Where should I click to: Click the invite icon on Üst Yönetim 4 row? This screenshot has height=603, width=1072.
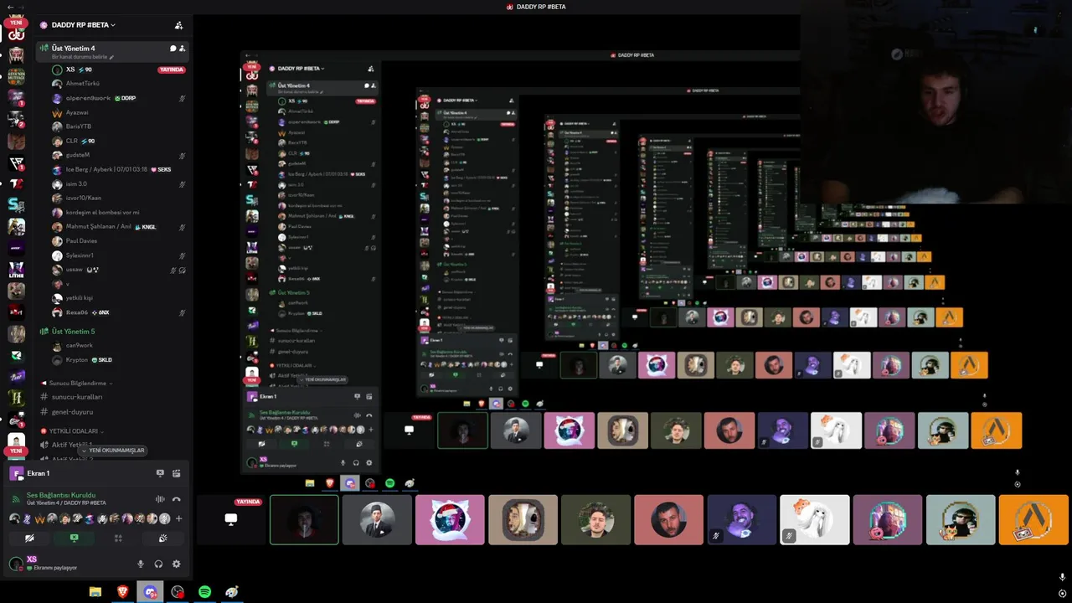pos(182,49)
